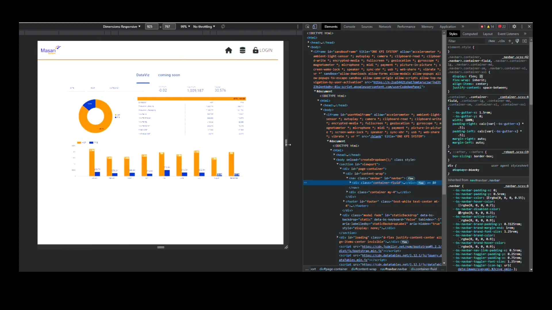Click the rgba navbar-color swatch
The image size is (552, 310).
coord(488,198)
